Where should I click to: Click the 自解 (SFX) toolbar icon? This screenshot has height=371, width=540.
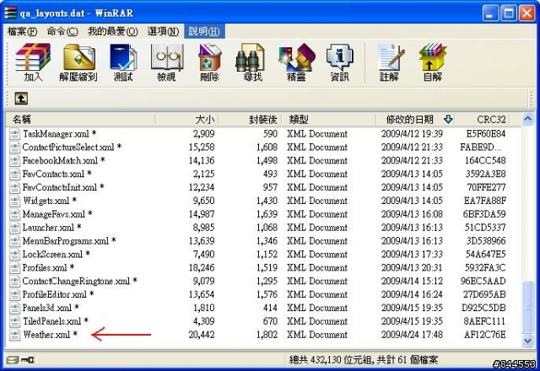[433, 62]
